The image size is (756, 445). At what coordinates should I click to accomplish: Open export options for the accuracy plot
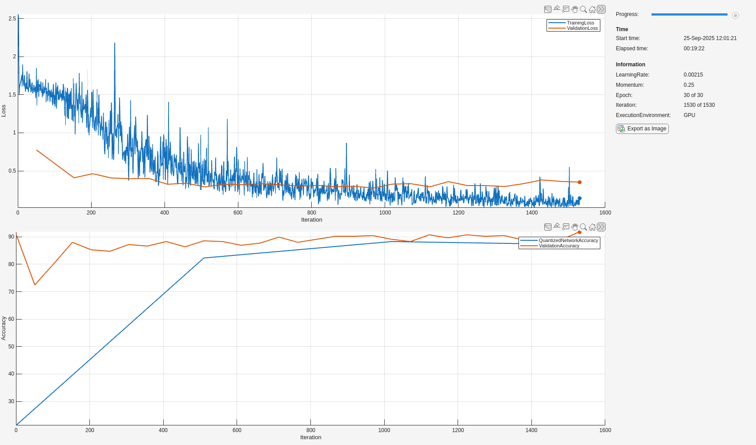557,227
